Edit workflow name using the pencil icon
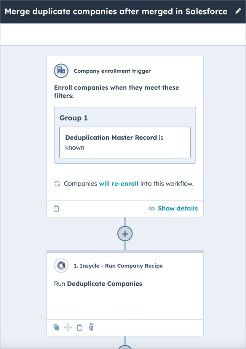Image resolution: width=246 pixels, height=349 pixels. (238, 11)
